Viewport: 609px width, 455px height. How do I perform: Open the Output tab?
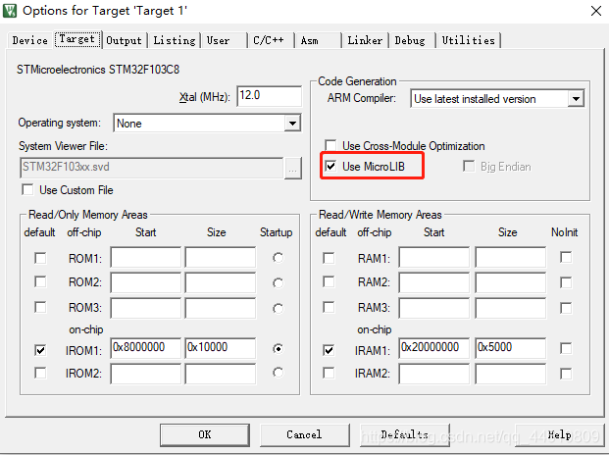(124, 40)
